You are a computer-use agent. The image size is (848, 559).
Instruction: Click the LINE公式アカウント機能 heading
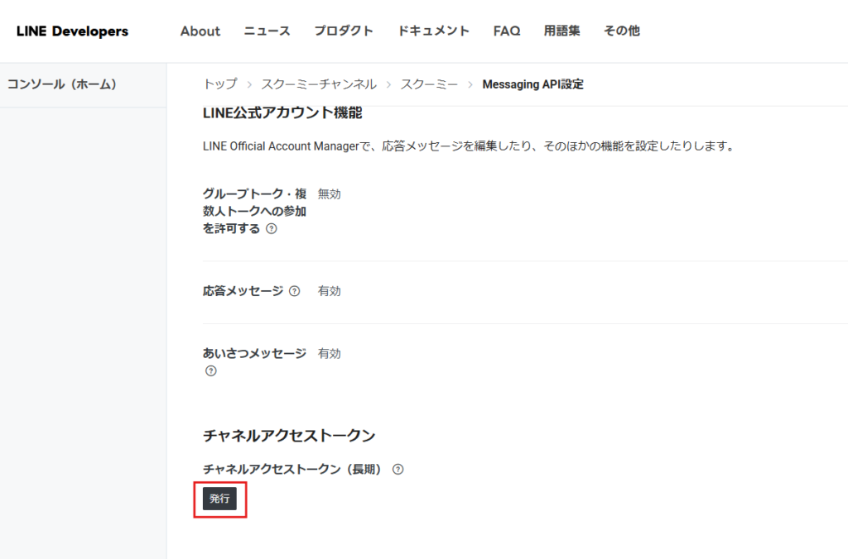[282, 113]
